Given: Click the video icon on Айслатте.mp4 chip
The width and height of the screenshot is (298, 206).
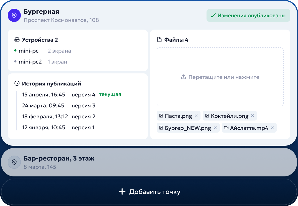Looking at the screenshot, I should (226, 128).
